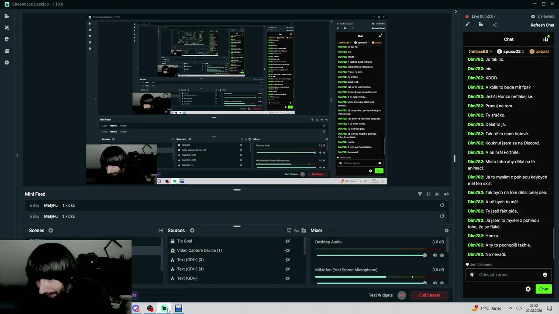The width and height of the screenshot is (559, 314).
Task: Click the audio-only sources icon in Sources header
Action: 296,230
